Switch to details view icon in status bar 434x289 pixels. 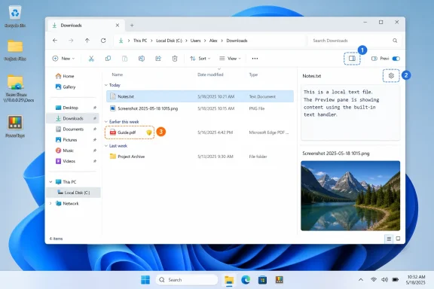(389, 239)
